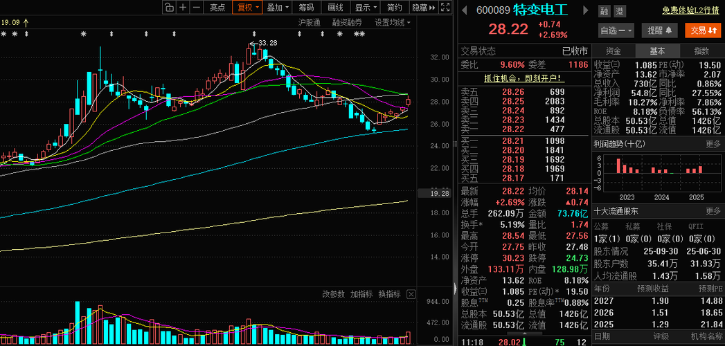Switch to 指数 tab
This screenshot has width=725, height=346.
pos(701,51)
